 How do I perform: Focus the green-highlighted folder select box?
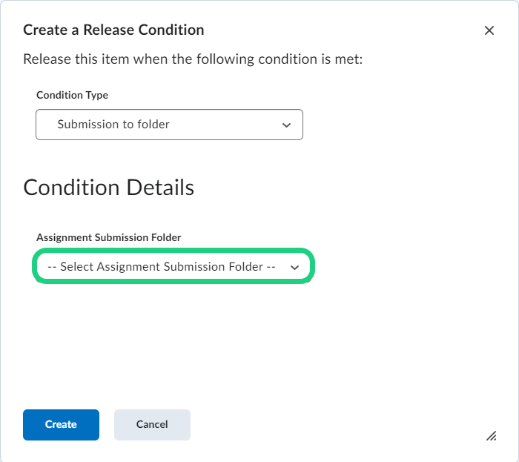173,267
